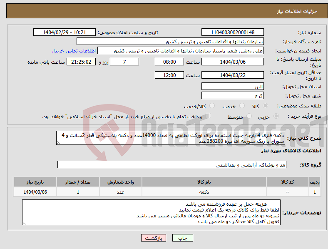Select the کالا/خدمت radio button

pyautogui.click(x=212, y=106)
